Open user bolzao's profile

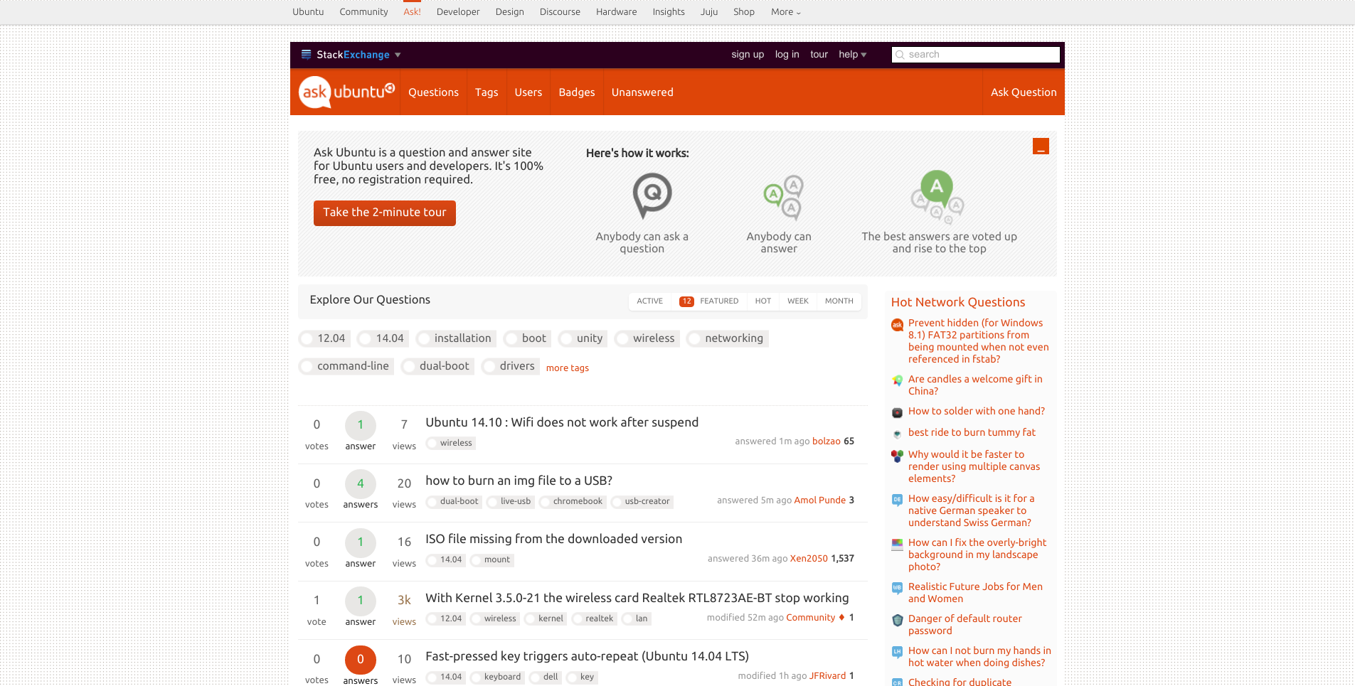tap(827, 441)
